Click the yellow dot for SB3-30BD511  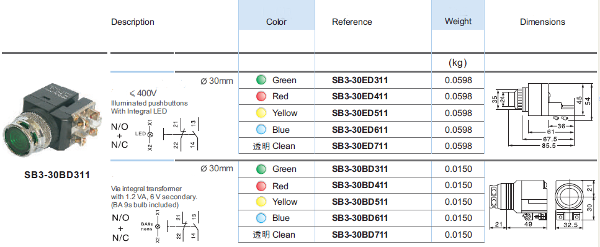[261, 202]
